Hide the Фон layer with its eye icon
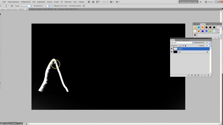 [172, 52]
